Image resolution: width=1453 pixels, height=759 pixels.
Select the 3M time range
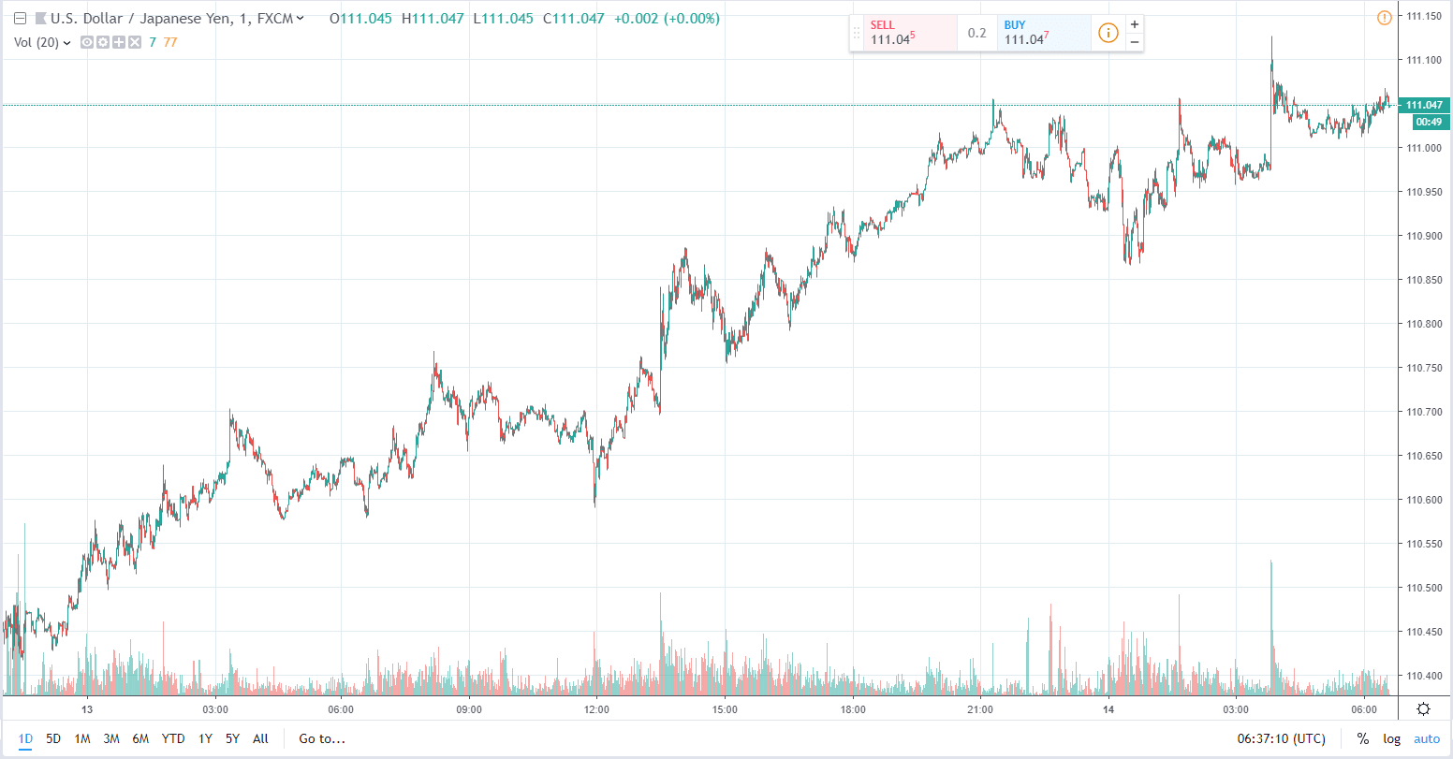point(111,738)
